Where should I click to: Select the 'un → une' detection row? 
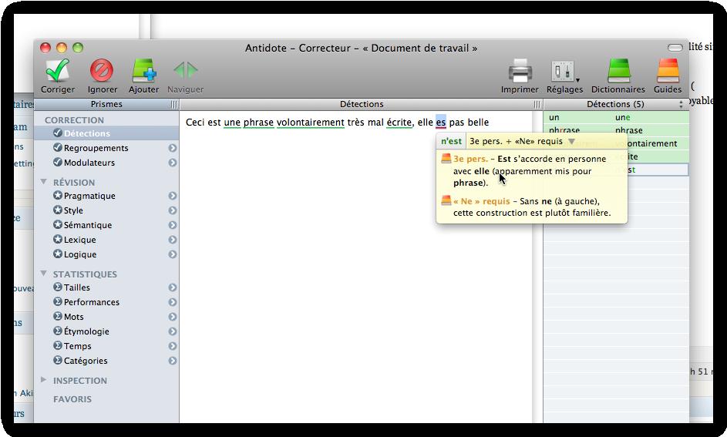pyautogui.click(x=616, y=117)
